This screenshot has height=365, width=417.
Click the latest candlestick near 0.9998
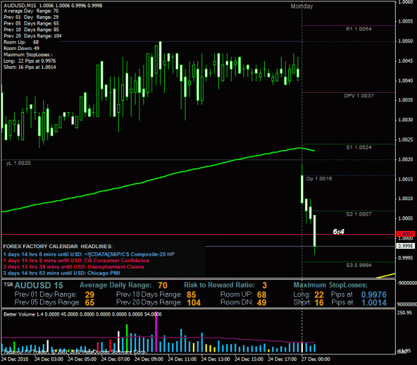315,231
